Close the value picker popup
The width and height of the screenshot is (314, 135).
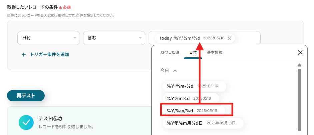click(300, 52)
